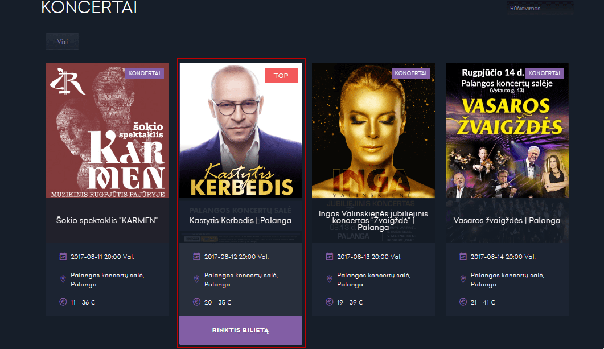The image size is (604, 349).
Task: Select the Visi filter tab
Action: tap(63, 42)
